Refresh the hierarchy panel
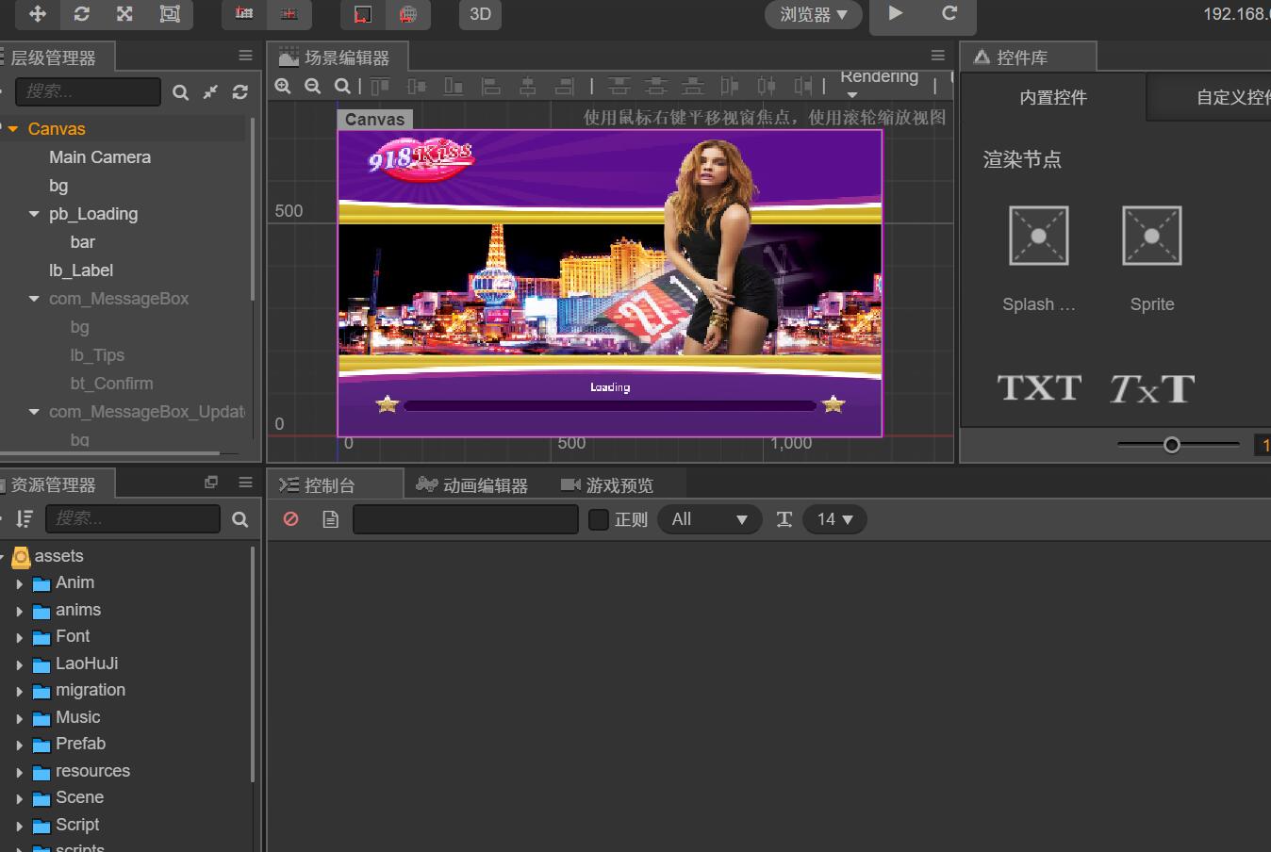Screen dimensions: 1271x852 pyautogui.click(x=240, y=91)
